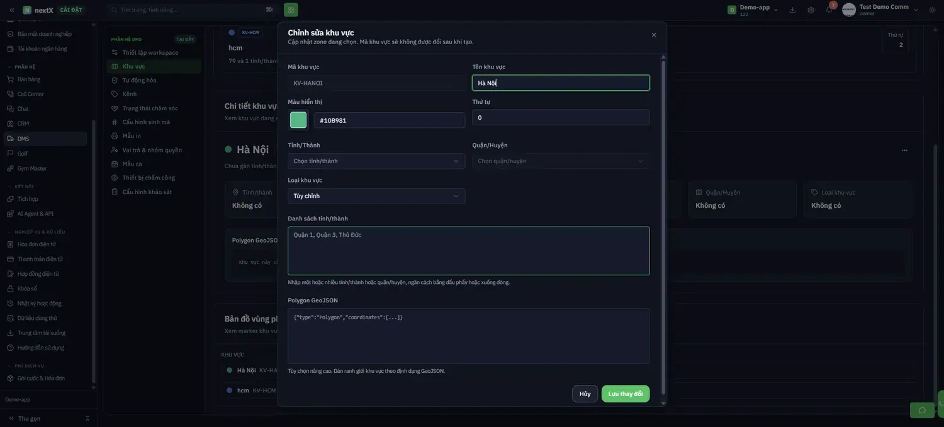Open the chat bubble widget at the bottom right

point(923,411)
